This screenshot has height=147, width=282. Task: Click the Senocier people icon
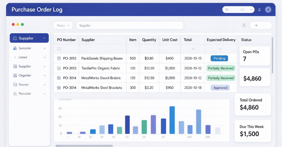15,48
